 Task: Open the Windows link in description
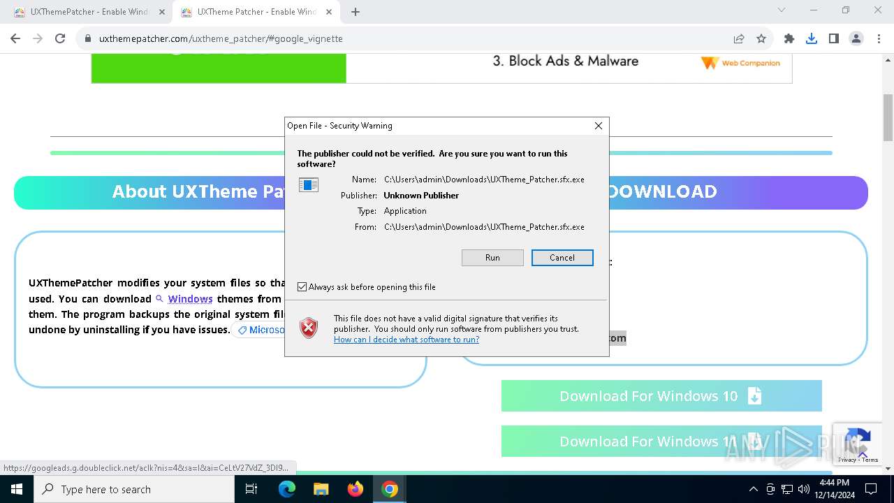tap(190, 299)
